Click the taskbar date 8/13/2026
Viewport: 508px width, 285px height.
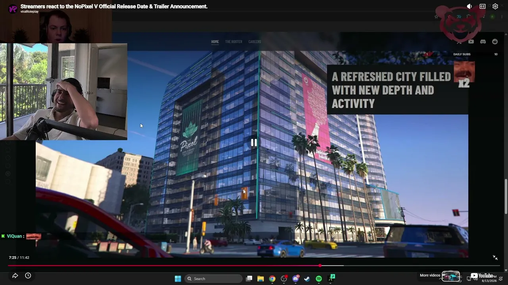489,281
